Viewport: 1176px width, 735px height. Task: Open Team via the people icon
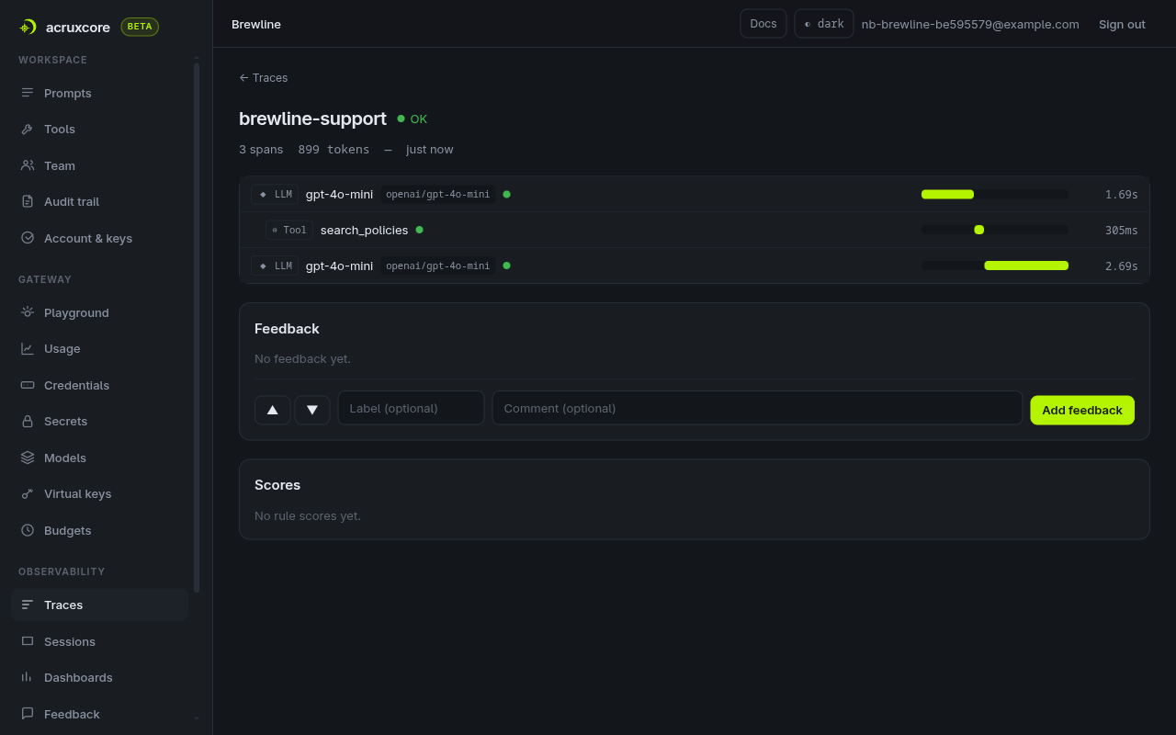pyautogui.click(x=28, y=165)
